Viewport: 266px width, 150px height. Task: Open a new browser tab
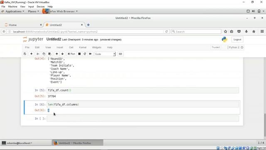[x=88, y=25]
